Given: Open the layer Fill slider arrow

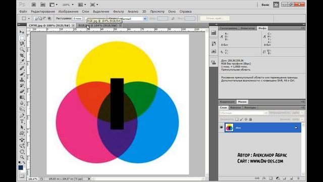Looking at the screenshot, I should pos(302,119).
